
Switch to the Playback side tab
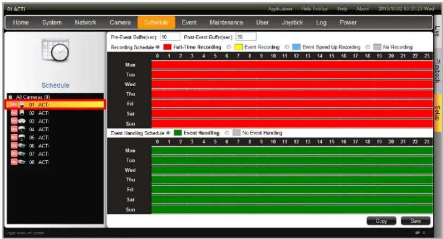click(x=437, y=71)
